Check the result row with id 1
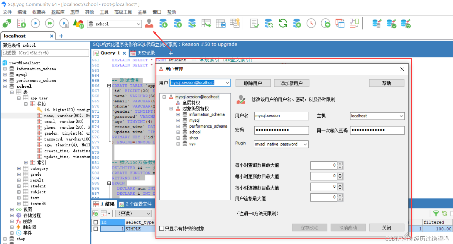The image size is (453, 244). click(x=96, y=228)
